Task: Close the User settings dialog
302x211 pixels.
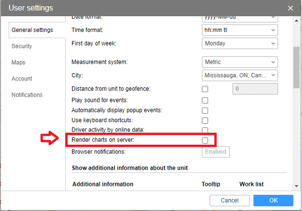Action: click(290, 8)
